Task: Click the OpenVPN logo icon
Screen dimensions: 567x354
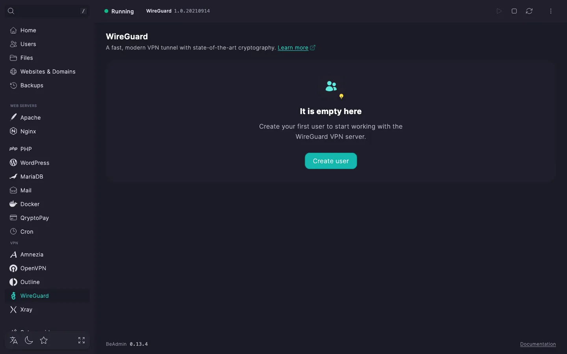Action: click(x=13, y=268)
